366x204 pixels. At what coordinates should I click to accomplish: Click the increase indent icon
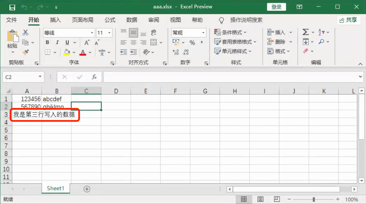[x=133, y=52]
